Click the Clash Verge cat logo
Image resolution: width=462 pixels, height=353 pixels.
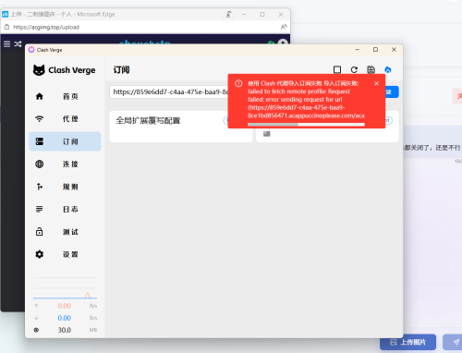pyautogui.click(x=39, y=70)
